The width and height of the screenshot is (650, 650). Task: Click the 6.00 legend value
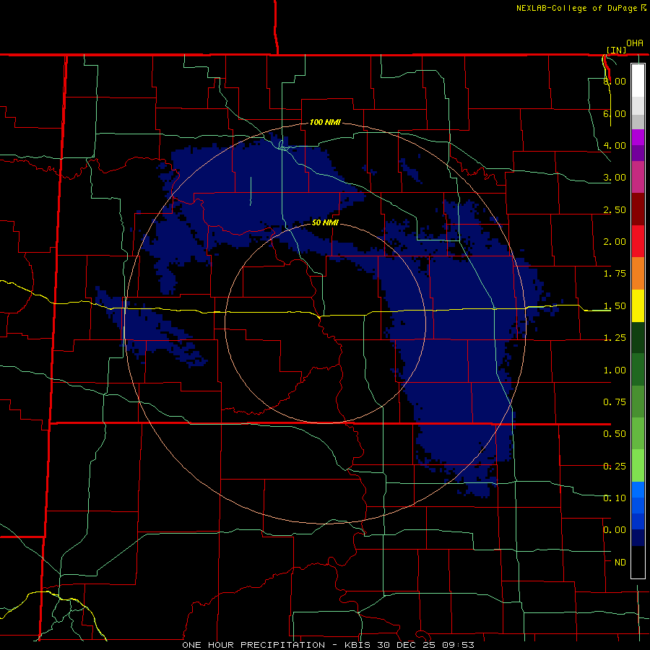tap(615, 113)
